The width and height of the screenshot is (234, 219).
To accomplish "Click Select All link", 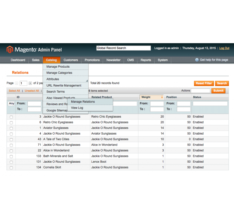I will point(14,91).
